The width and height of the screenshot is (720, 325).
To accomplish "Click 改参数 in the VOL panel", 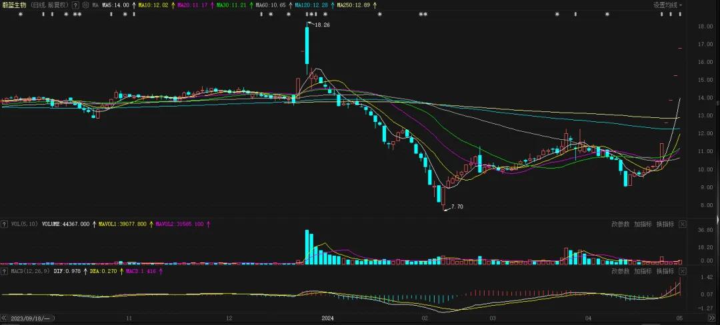I will pos(621,224).
